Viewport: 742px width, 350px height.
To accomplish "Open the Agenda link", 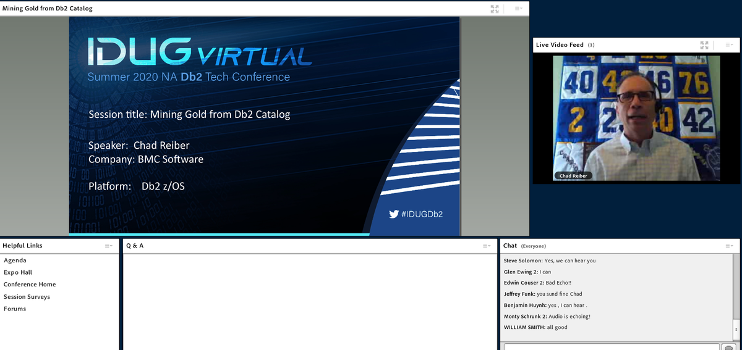I will (x=15, y=260).
